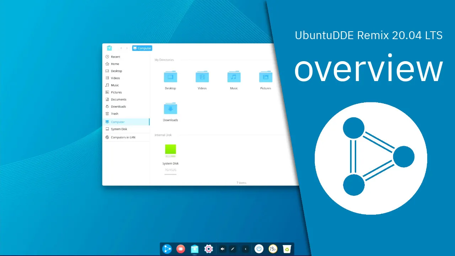
Task: Select Downloads in the sidebar
Action: pos(126,107)
